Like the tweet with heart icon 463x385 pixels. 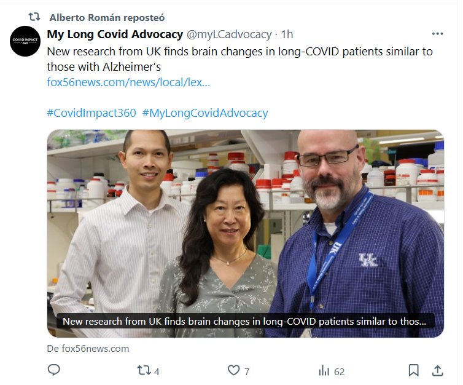coord(233,370)
